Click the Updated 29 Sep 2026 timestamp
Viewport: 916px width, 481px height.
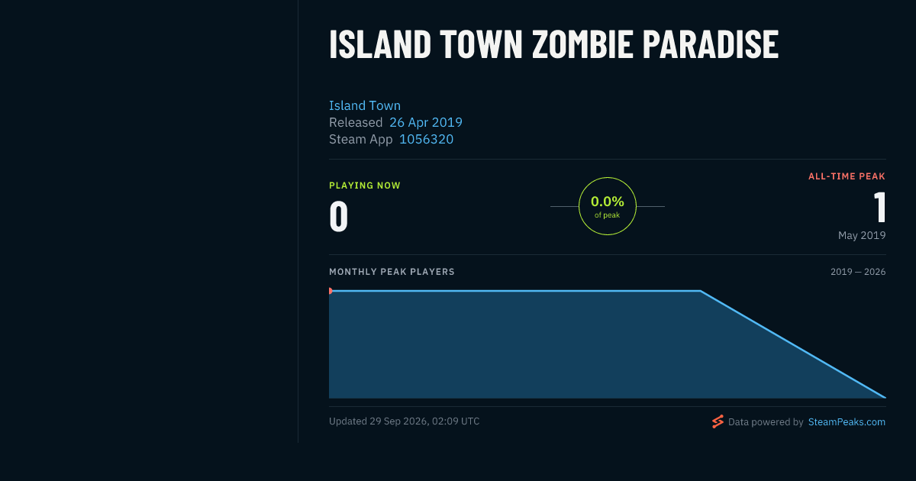[x=405, y=421]
